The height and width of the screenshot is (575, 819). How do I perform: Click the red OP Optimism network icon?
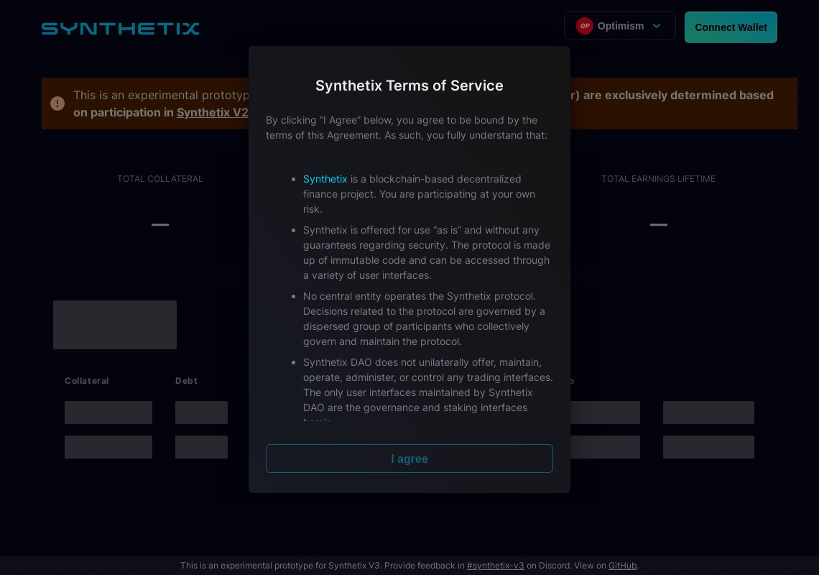point(585,26)
